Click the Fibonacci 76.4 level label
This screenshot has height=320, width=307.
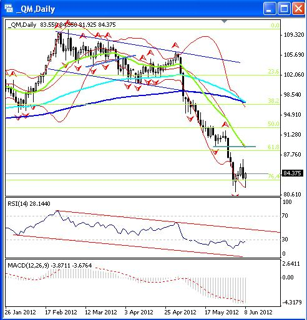tap(274, 177)
